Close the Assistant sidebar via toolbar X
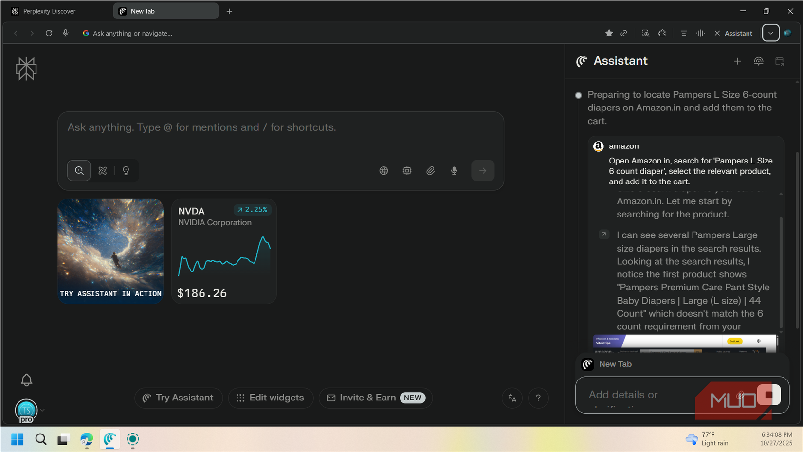 pos(717,33)
